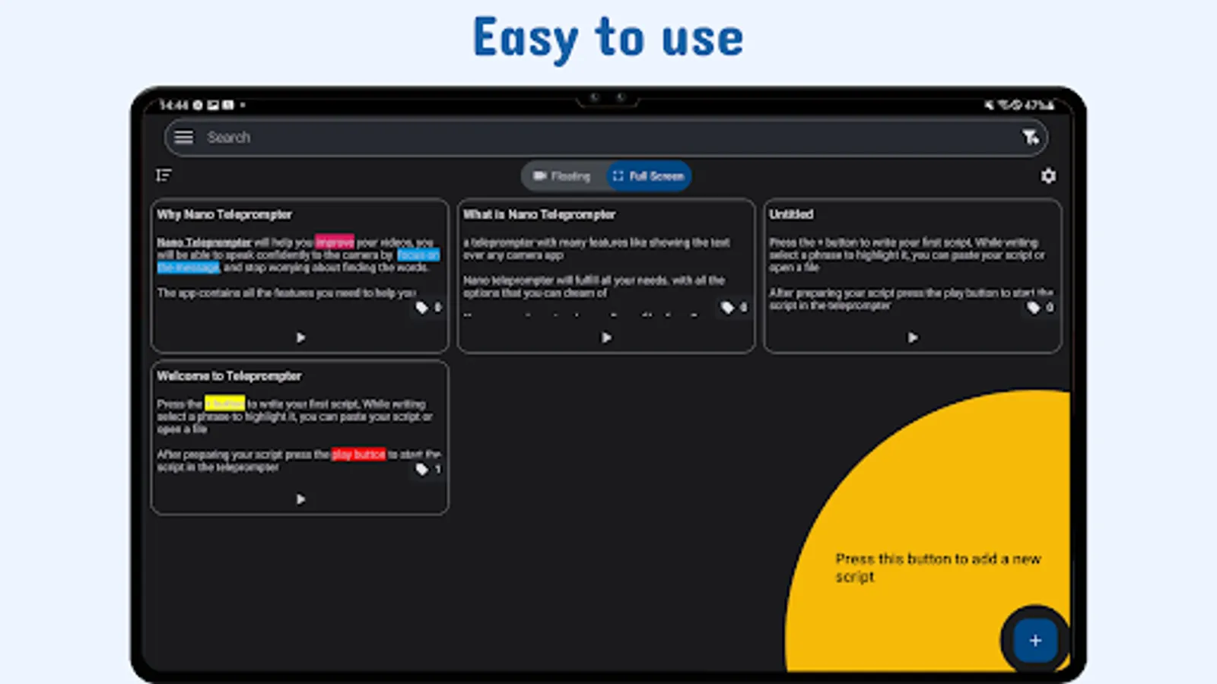Switch to Full Screen mode

pos(649,176)
